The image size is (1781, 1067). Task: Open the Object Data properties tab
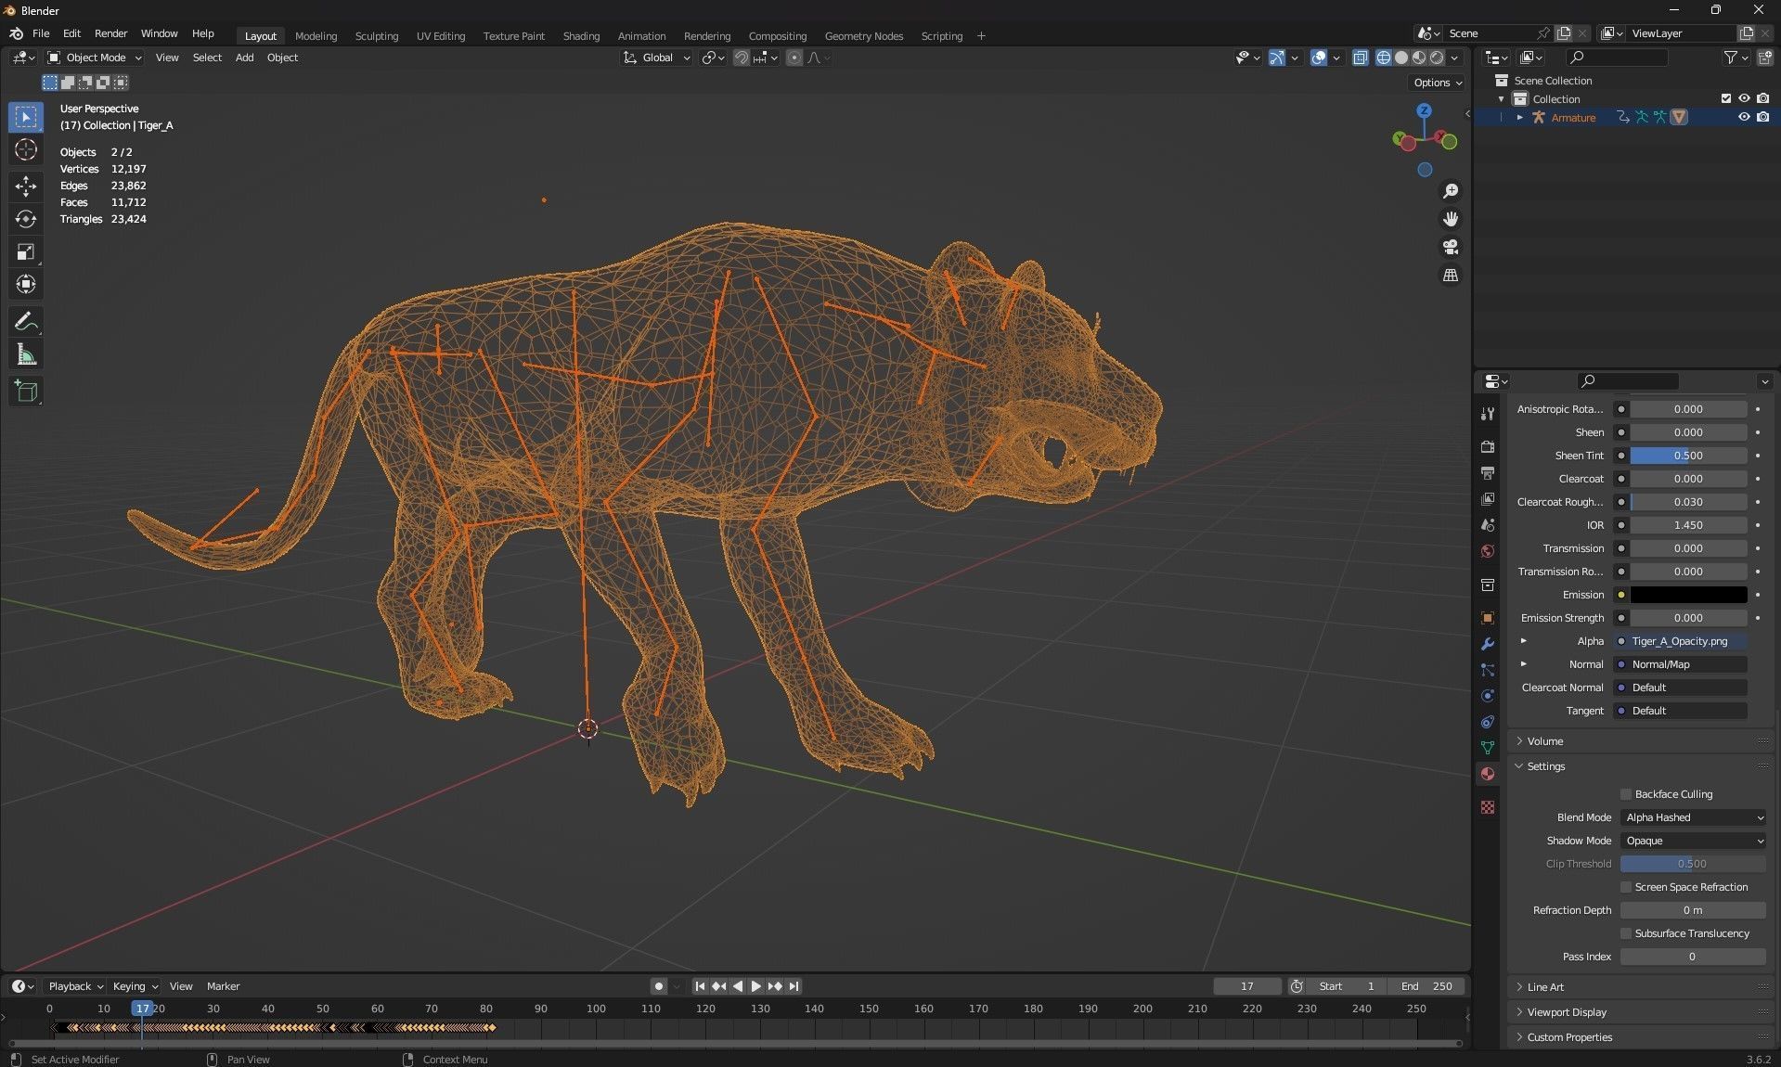tap(1488, 748)
